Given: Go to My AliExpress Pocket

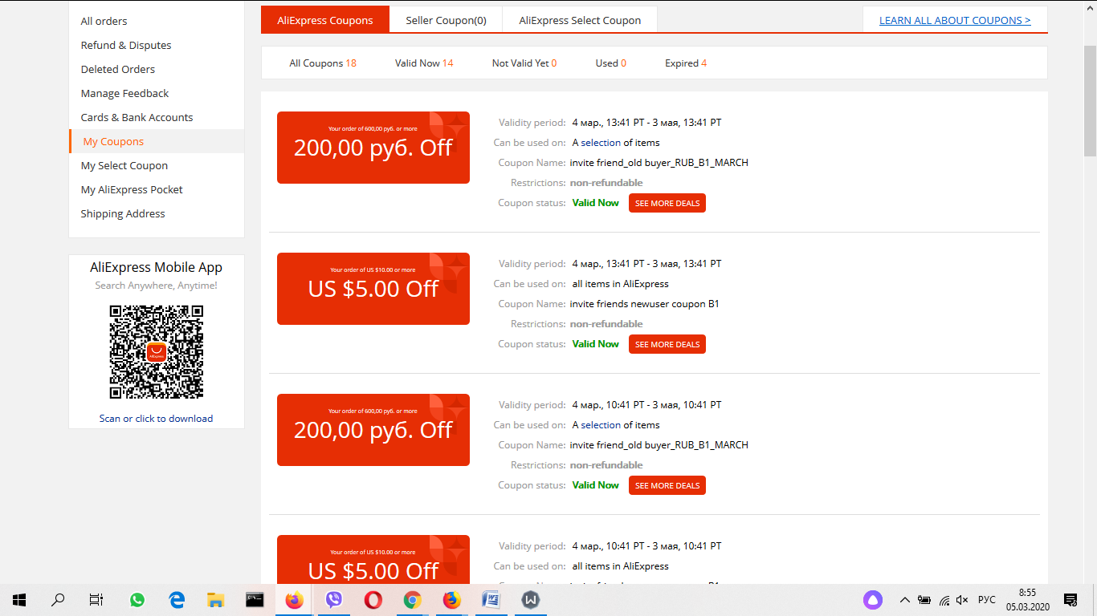Looking at the screenshot, I should (132, 189).
